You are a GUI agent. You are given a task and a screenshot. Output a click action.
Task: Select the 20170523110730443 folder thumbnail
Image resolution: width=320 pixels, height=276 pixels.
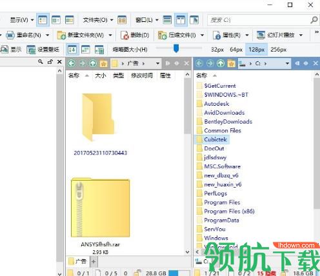point(100,124)
